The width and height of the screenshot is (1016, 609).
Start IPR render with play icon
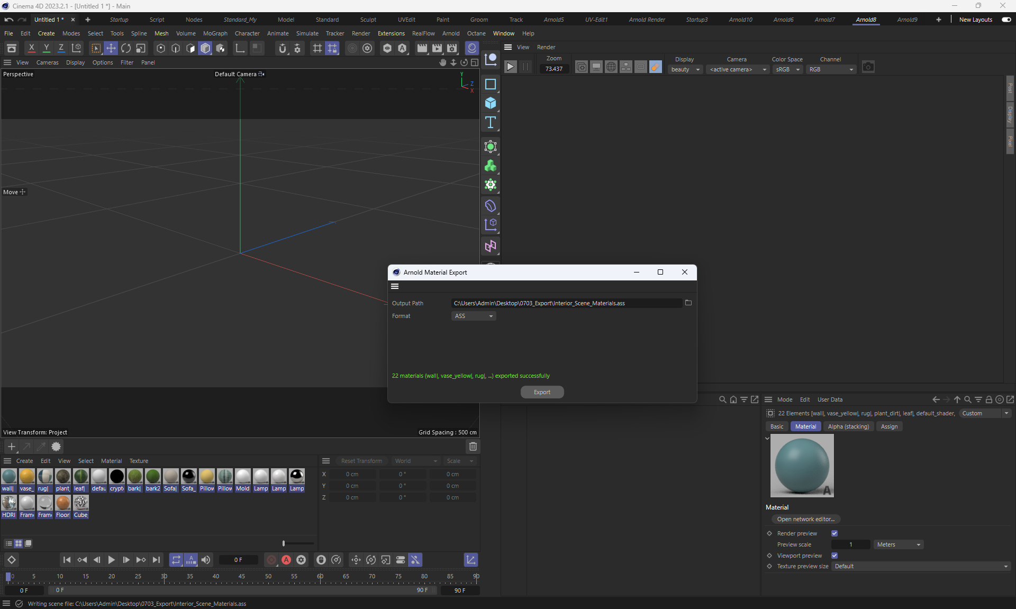(510, 67)
